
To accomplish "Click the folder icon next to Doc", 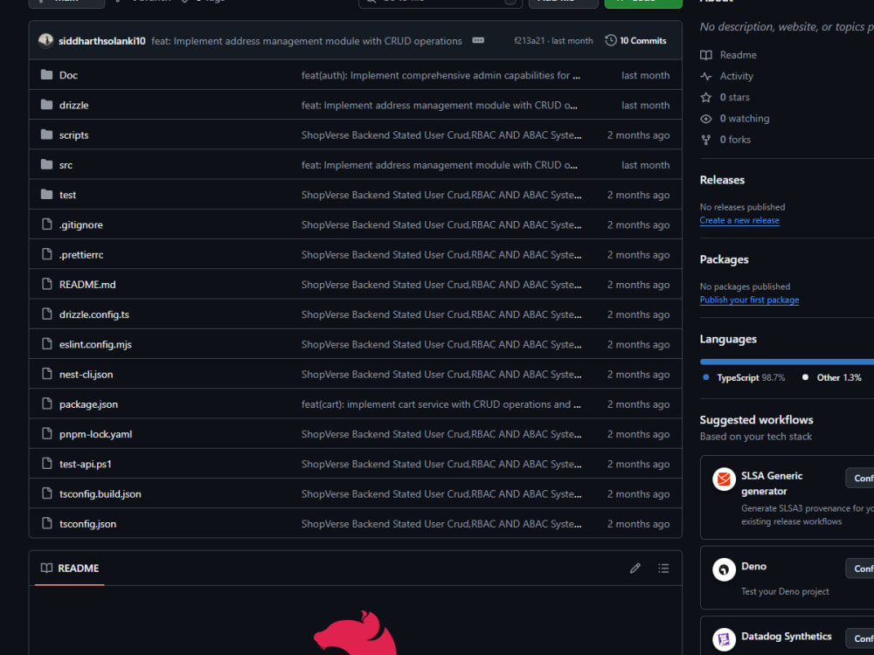I will (47, 74).
